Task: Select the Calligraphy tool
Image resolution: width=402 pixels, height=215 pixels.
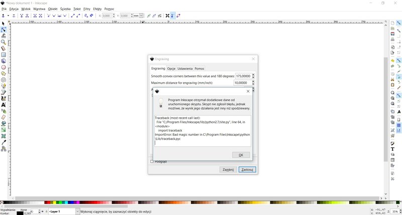Action: 4,98
